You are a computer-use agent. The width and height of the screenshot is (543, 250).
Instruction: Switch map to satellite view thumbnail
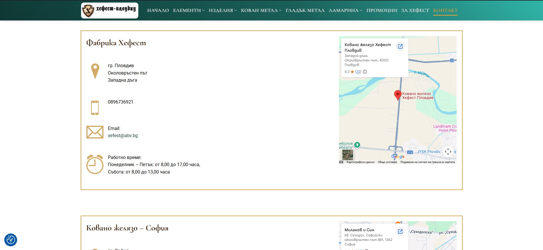click(347, 155)
